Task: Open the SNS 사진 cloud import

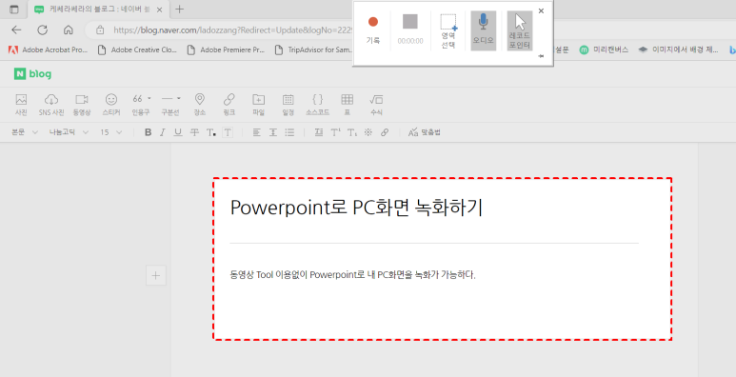Action: point(51,104)
